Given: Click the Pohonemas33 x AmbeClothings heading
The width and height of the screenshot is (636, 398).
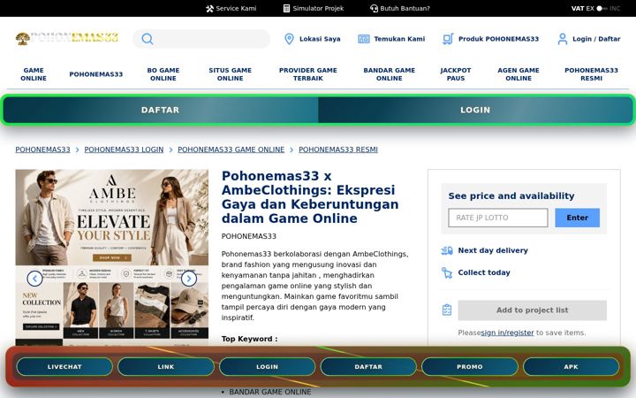Looking at the screenshot, I should pyautogui.click(x=310, y=197).
